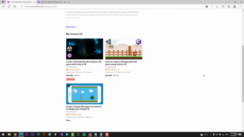Image resolution: width=244 pixels, height=137 pixels.
Task: Open the red Camtasia recorder icon in taskbar
Action: pyautogui.click(x=107, y=134)
